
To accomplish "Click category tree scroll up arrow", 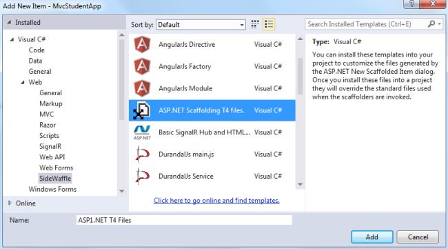I will [x=122, y=35].
